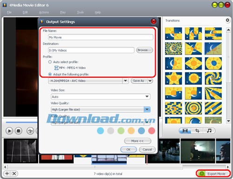Image resolution: width=233 pixels, height=179 pixels.
Task: Select the checkerboard blocks transition
Action: point(173,108)
